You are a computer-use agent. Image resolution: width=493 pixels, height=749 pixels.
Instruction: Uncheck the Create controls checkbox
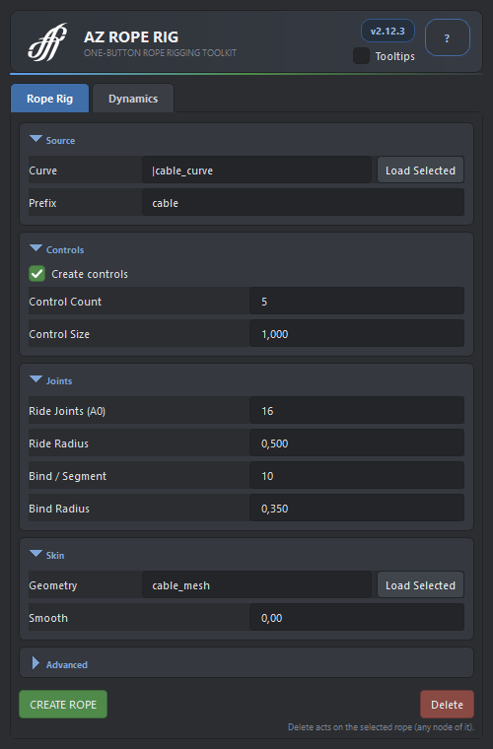[x=36, y=274]
